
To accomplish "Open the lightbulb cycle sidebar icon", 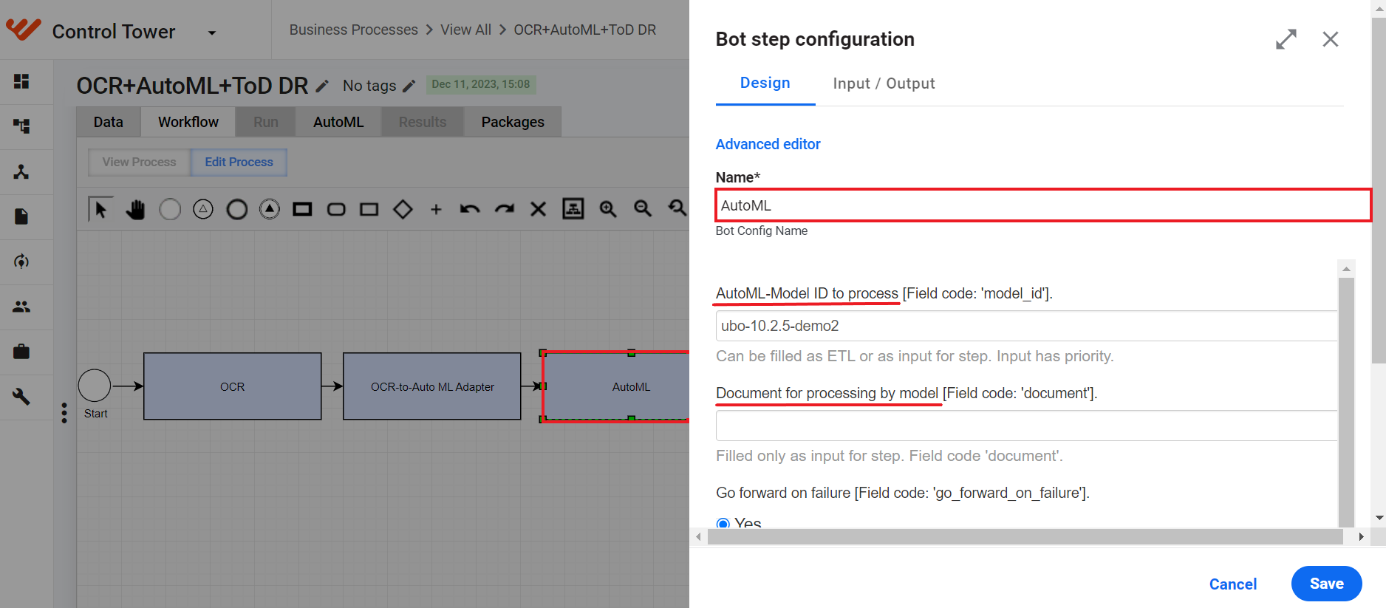I will point(21,262).
